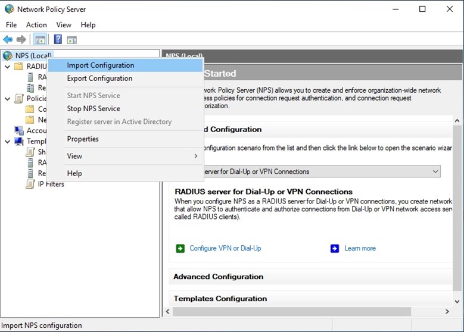Open the Help toolbar icon with question mark
The width and height of the screenshot is (464, 332).
58,39
